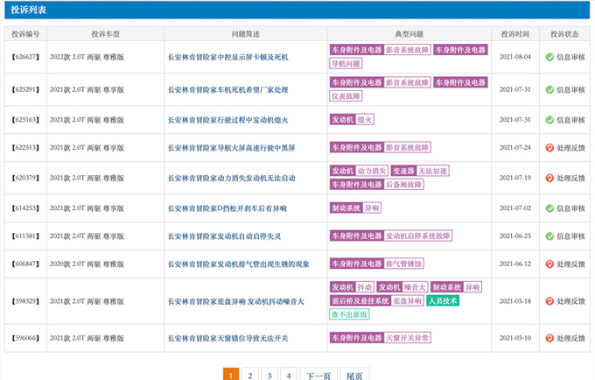Click the 查不出原因 tag
This screenshot has height=380, width=595.
click(x=349, y=314)
